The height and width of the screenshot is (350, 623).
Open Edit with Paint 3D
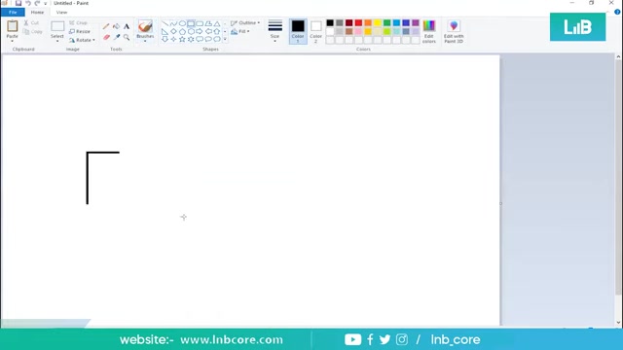pos(454,31)
